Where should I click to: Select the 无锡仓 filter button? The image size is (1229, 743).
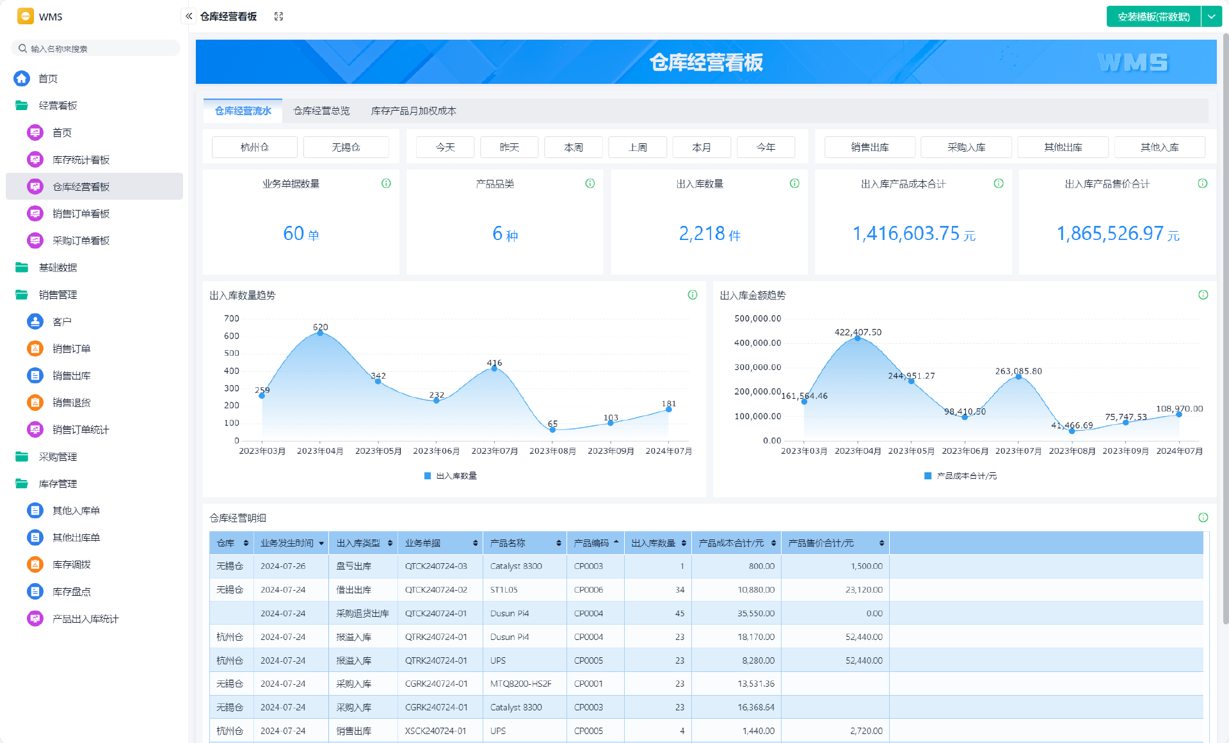tap(346, 147)
